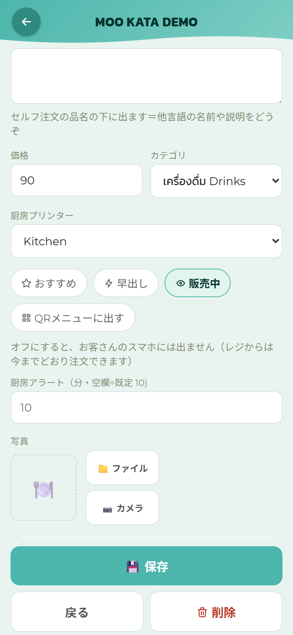The width and height of the screenshot is (293, 635).
Task: Toggle the 早出し quick-serve chip
Action: click(x=126, y=283)
